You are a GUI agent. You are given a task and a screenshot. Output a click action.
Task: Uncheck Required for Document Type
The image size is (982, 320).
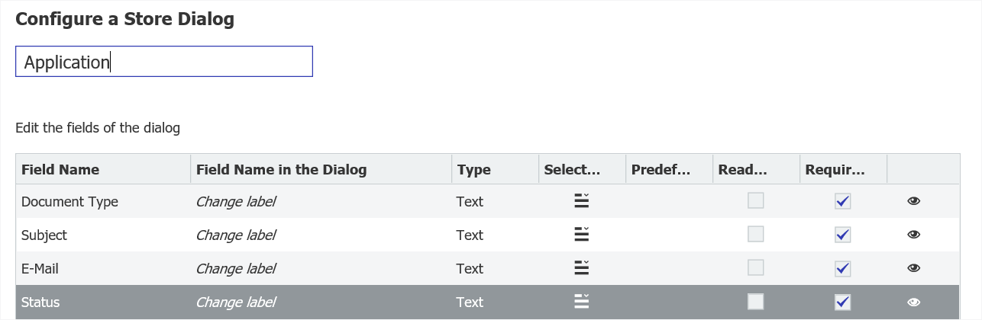[843, 201]
